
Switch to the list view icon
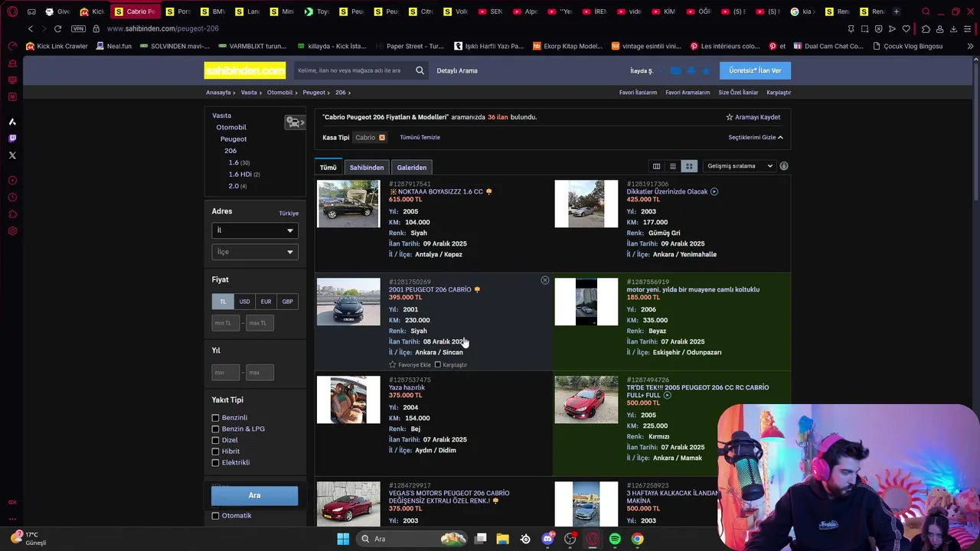pos(673,166)
